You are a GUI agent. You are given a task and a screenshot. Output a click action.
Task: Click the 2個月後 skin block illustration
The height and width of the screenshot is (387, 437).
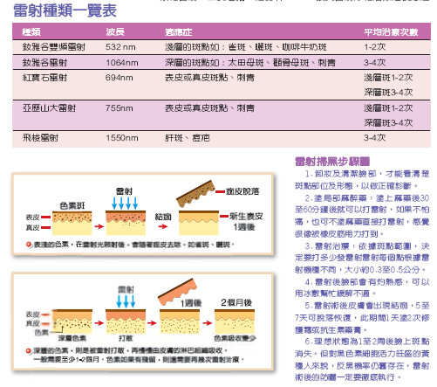pos(235,321)
